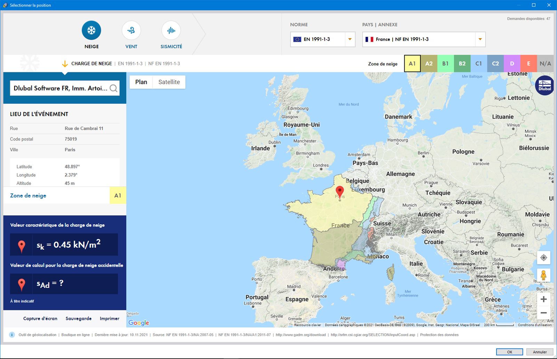Click the map scale 200 km
This screenshot has height=359, width=557.
(x=499, y=325)
